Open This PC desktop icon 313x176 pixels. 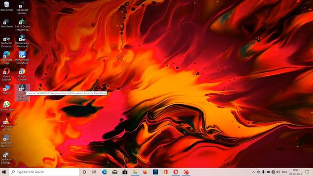[x=6, y=89]
